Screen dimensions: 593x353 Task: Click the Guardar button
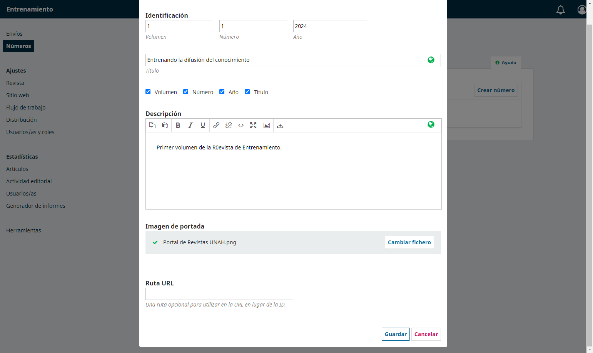396,334
